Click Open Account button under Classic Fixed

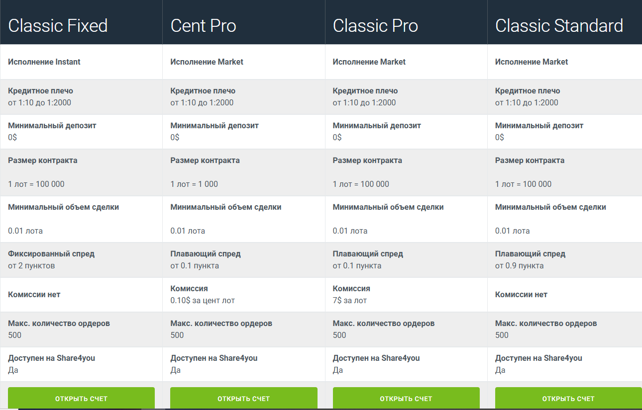tap(81, 398)
